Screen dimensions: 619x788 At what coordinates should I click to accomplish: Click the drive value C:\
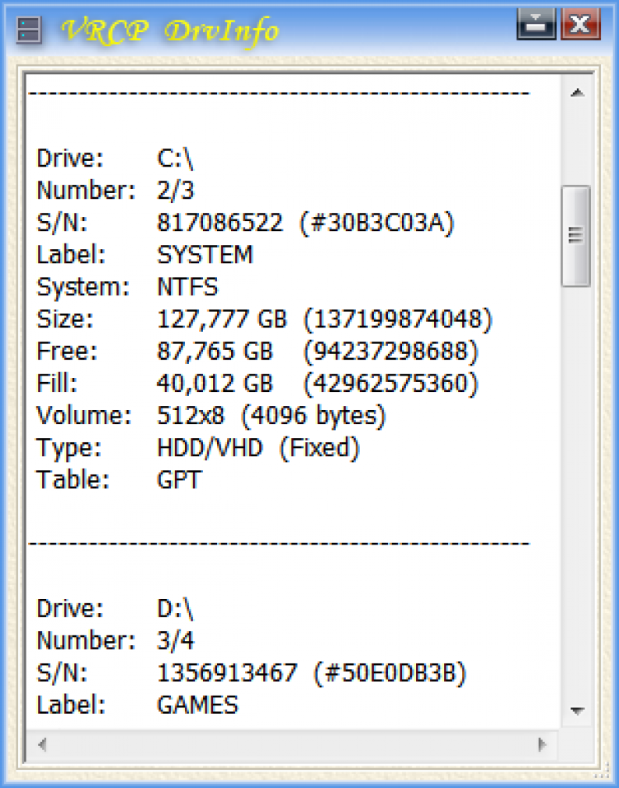tap(175, 158)
